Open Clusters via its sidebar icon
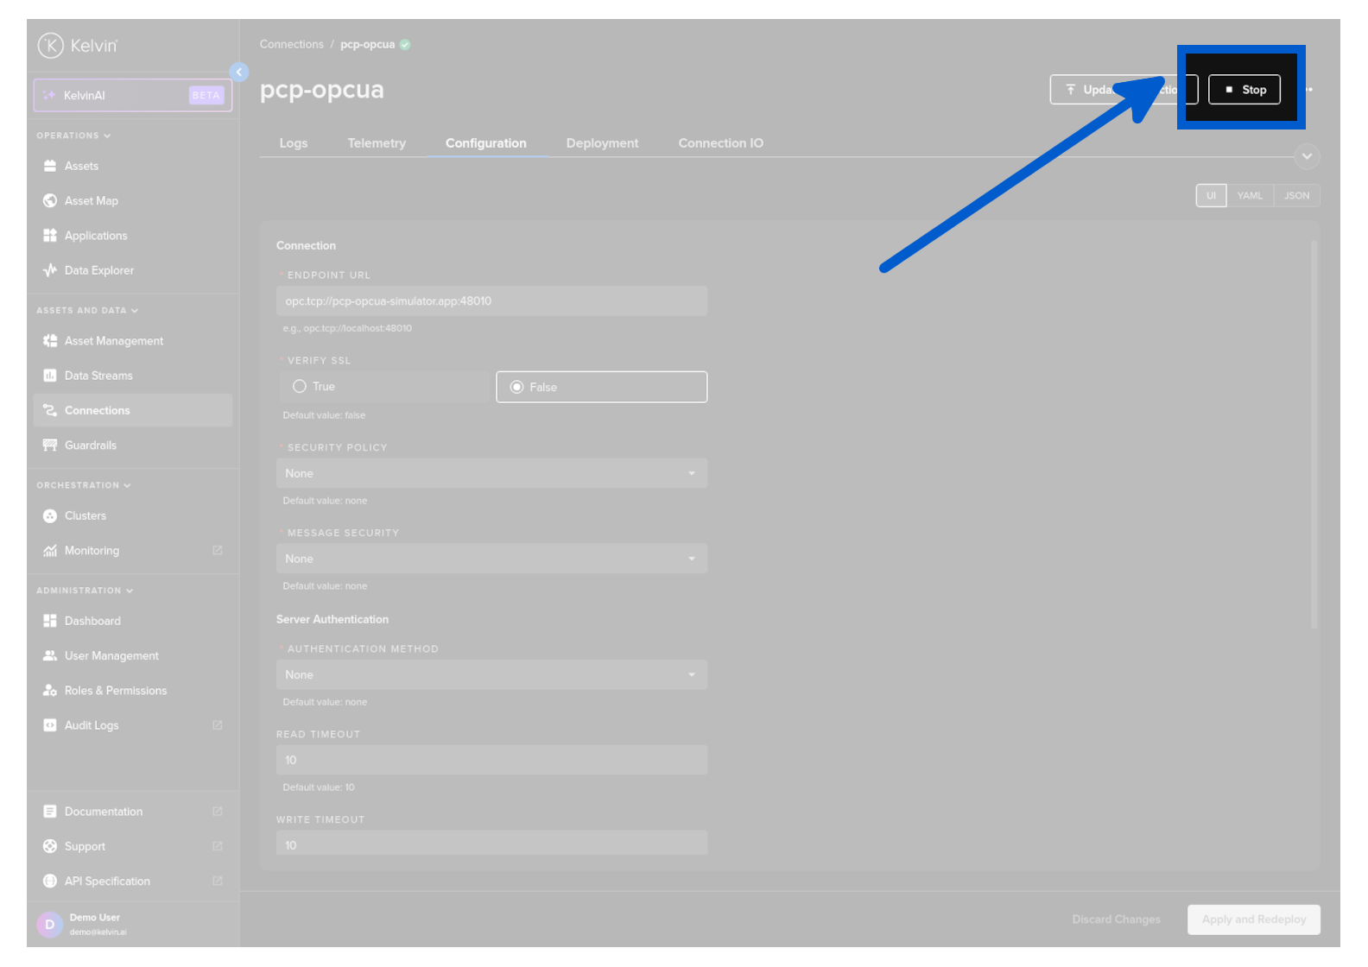1368x967 pixels. (x=50, y=516)
